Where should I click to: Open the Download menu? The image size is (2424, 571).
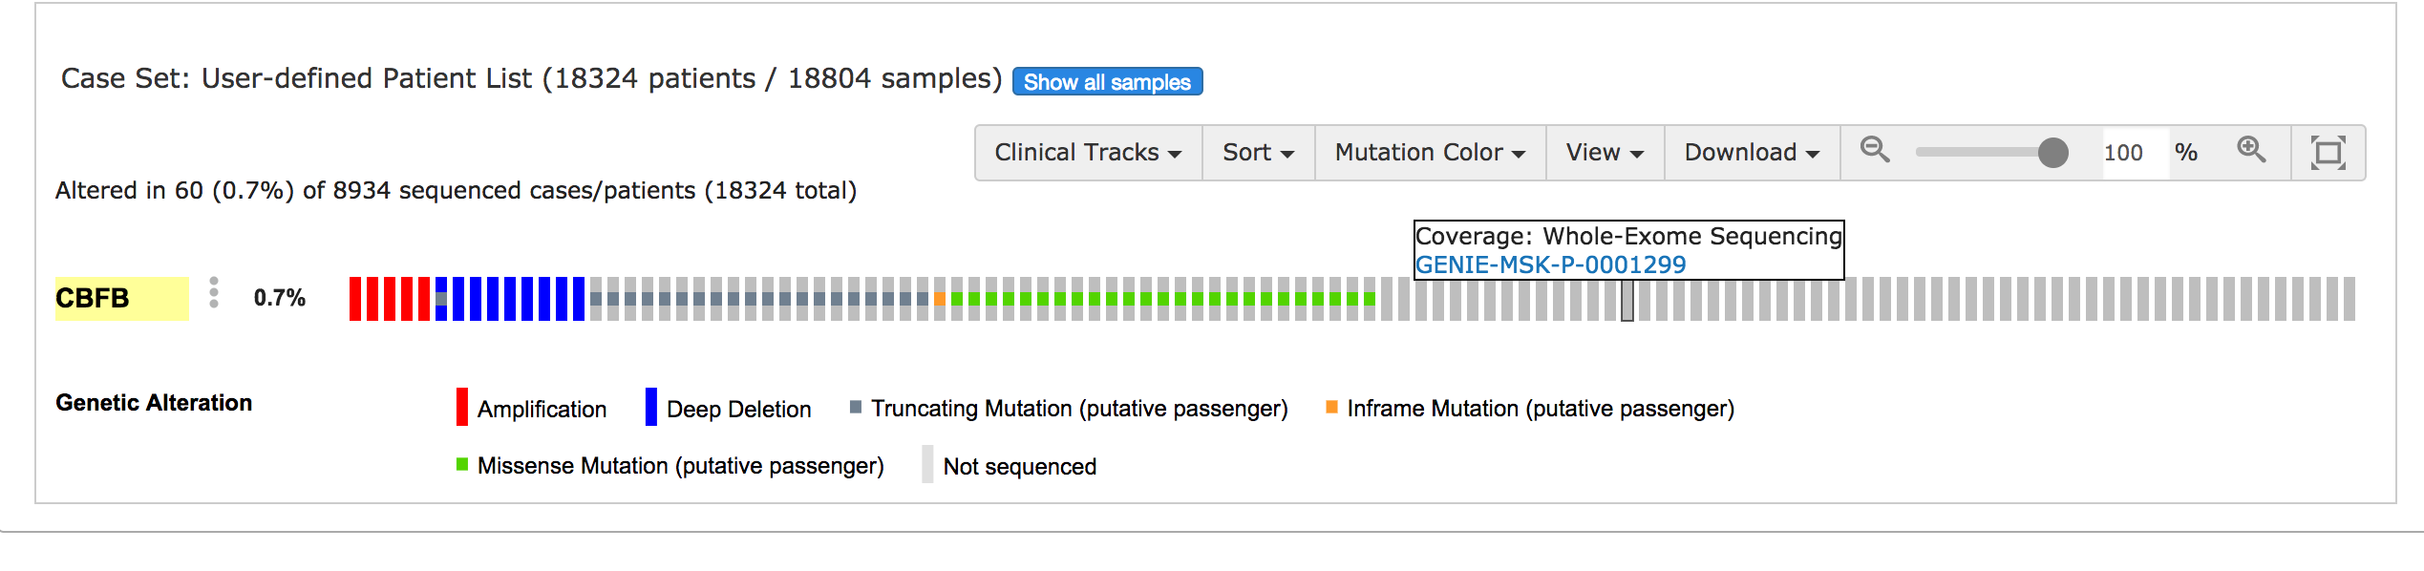click(1753, 153)
